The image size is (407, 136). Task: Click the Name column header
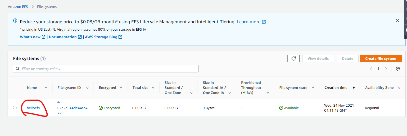pyautogui.click(x=32, y=88)
